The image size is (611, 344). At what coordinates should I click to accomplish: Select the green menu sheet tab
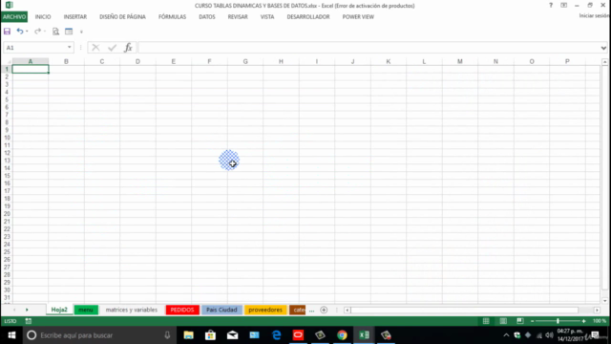coord(86,310)
